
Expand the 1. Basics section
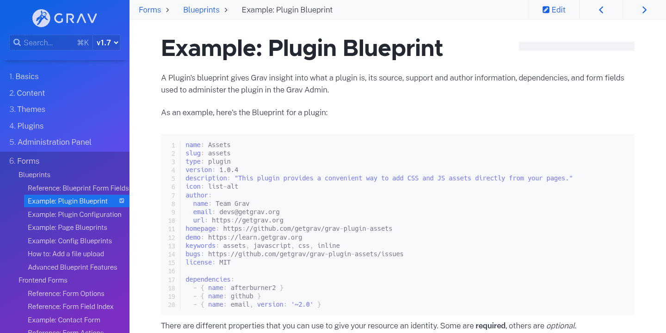(x=24, y=76)
